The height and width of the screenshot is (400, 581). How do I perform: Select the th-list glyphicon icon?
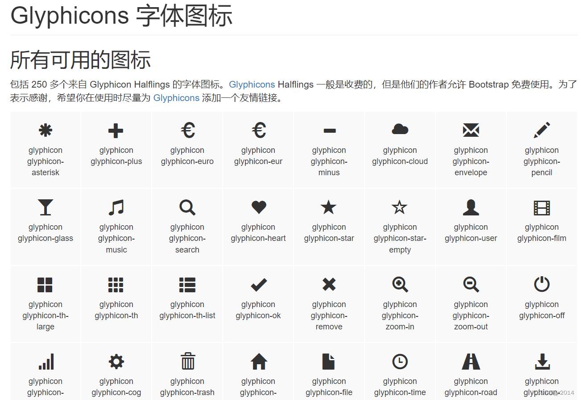tap(187, 285)
